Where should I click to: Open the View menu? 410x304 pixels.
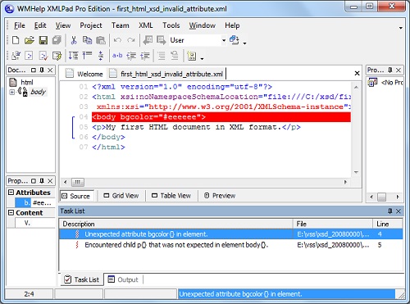[x=63, y=25]
